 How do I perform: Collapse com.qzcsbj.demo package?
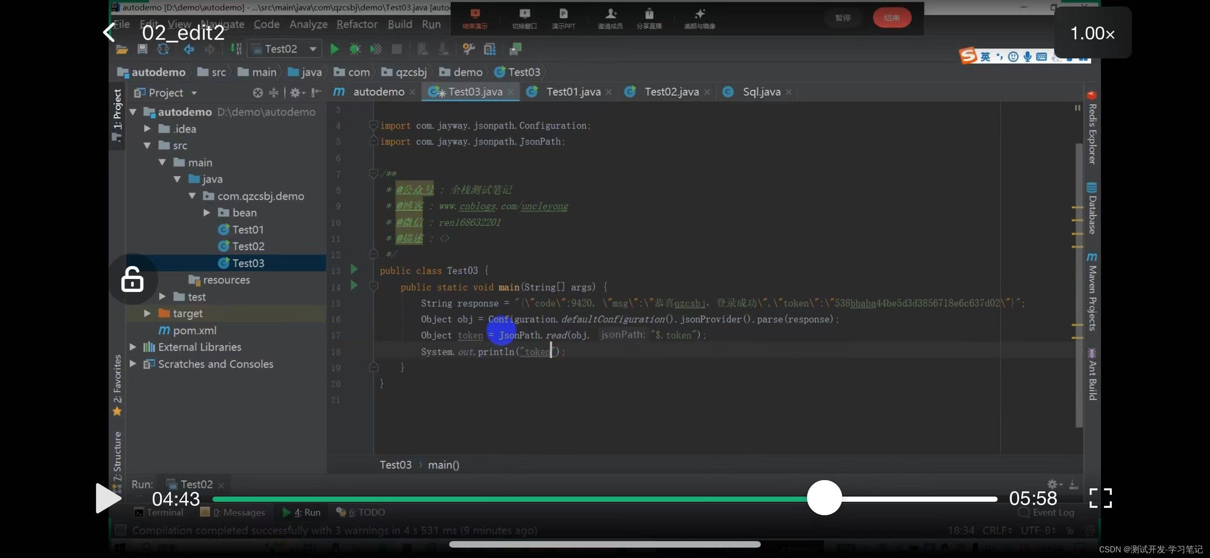tap(193, 196)
